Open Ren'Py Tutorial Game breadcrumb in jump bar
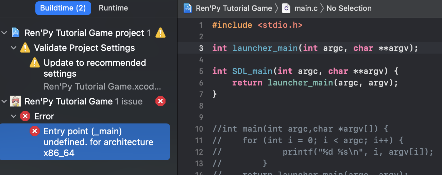The width and height of the screenshot is (442, 175). point(234,8)
